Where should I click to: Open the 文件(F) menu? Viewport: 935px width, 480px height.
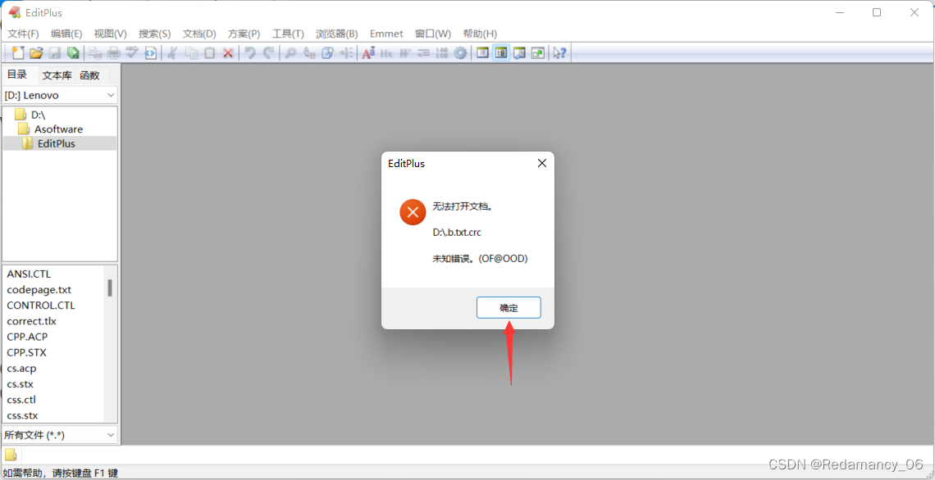(23, 34)
